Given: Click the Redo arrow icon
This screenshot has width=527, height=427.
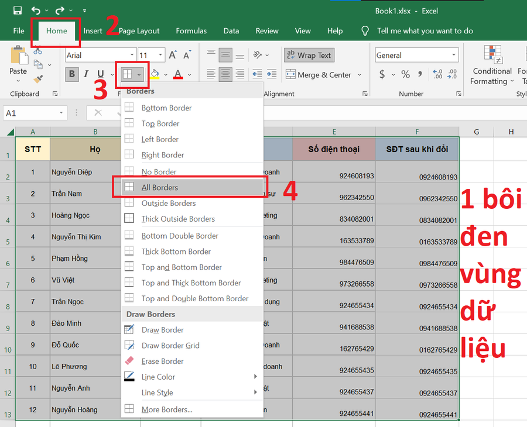Looking at the screenshot, I should [60, 11].
